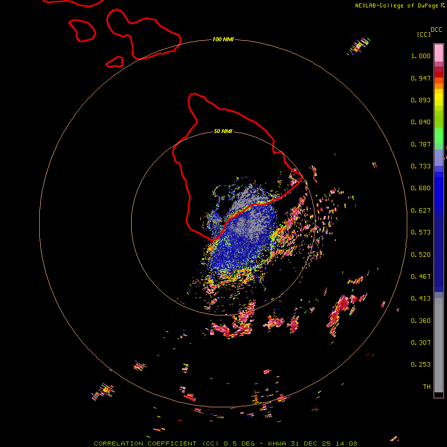
Task: Click the 0.680 color scale value
Action: coord(421,188)
